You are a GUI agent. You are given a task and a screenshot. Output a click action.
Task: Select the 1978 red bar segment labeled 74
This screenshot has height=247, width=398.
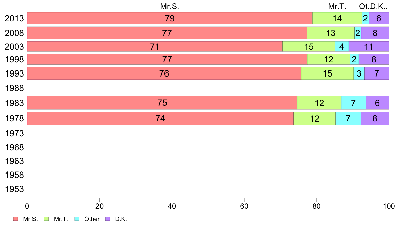point(160,118)
